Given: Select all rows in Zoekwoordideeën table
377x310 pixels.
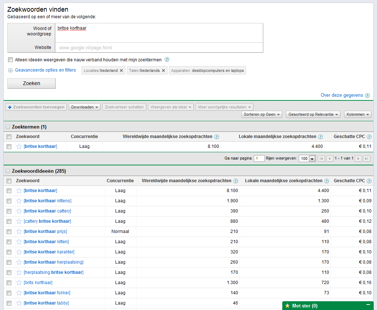Looking at the screenshot, I should (9, 181).
